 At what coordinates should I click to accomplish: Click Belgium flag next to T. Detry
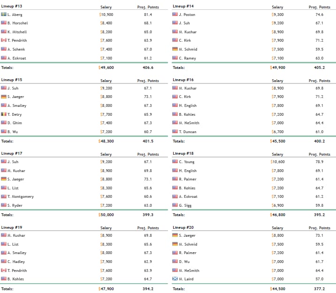(4, 114)
